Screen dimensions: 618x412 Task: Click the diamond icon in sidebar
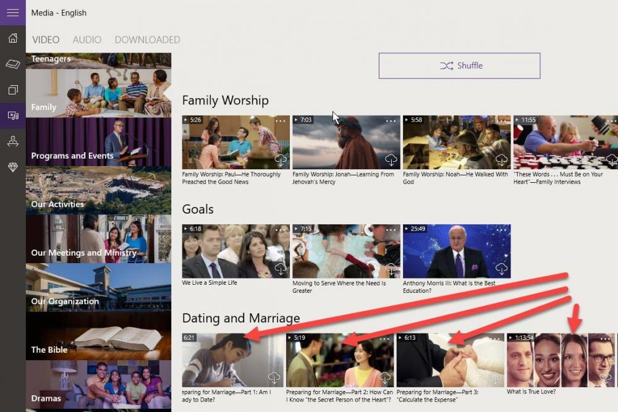click(x=12, y=167)
